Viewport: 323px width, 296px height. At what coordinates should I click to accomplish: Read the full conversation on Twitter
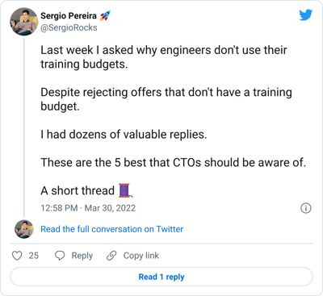click(x=111, y=229)
